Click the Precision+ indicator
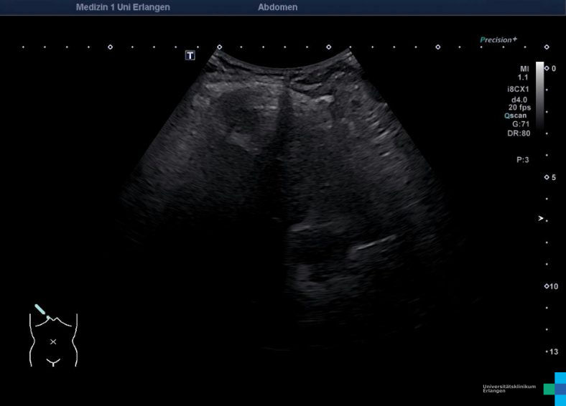This screenshot has width=566, height=406. (x=498, y=40)
